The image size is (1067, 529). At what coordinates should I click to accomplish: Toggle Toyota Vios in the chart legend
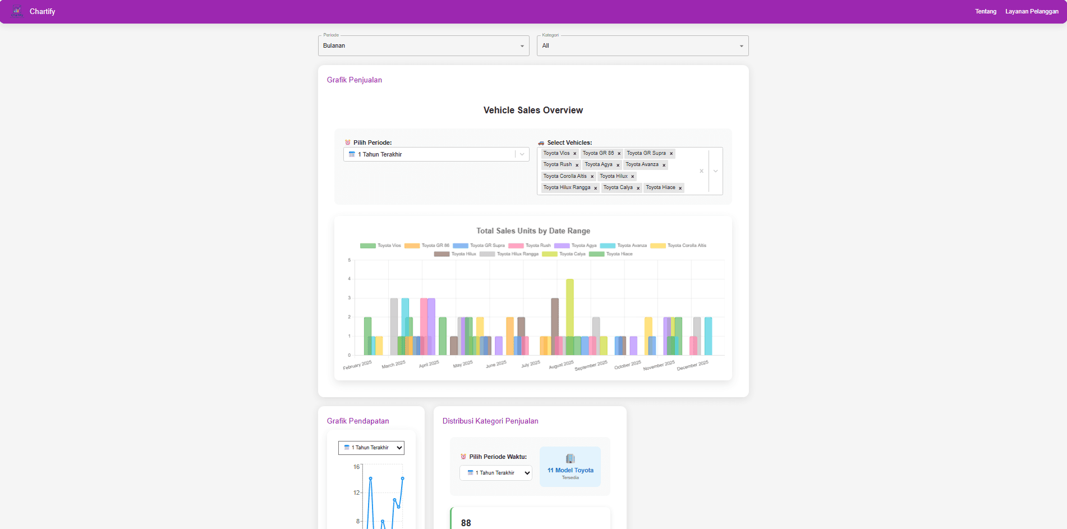pyautogui.click(x=381, y=246)
